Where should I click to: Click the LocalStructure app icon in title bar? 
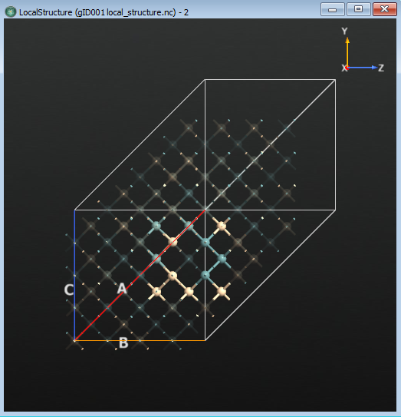click(x=11, y=12)
